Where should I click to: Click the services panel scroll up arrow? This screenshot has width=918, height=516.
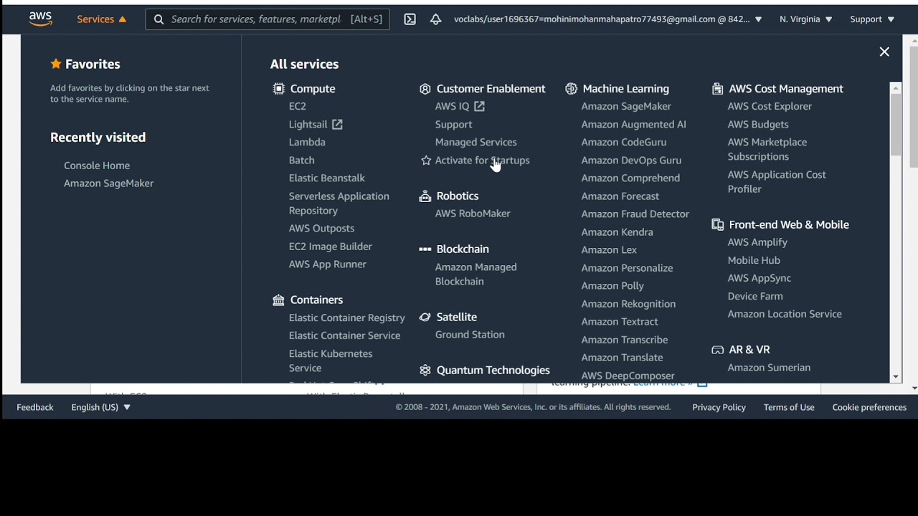(x=895, y=87)
